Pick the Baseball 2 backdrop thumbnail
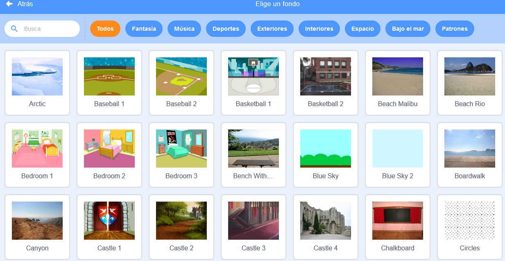Screen dimensions: 505x261 (x=181, y=77)
